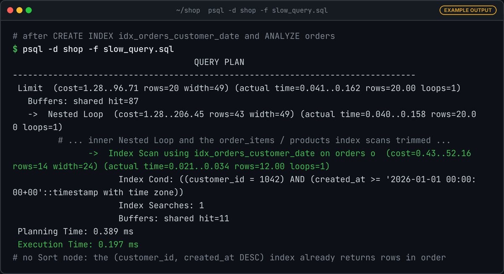
Task: Click 'Planning Time: 0.389 ms'
Action: [x=76, y=232]
